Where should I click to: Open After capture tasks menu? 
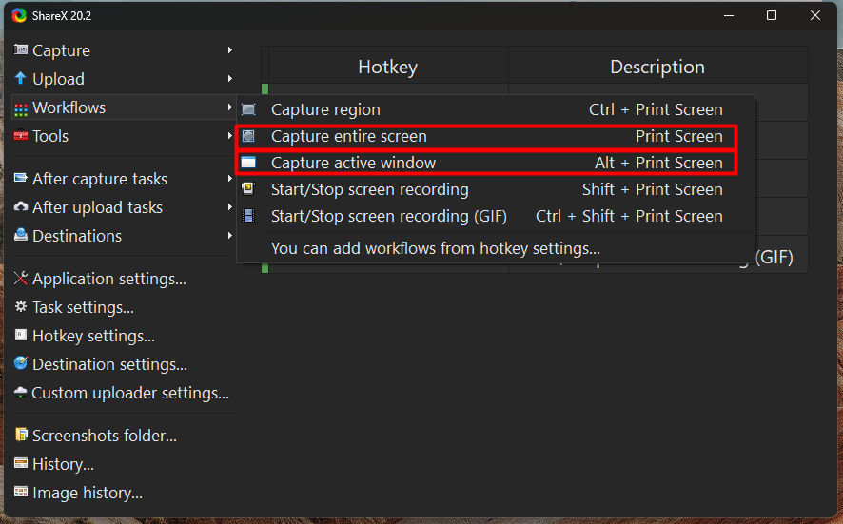point(124,179)
